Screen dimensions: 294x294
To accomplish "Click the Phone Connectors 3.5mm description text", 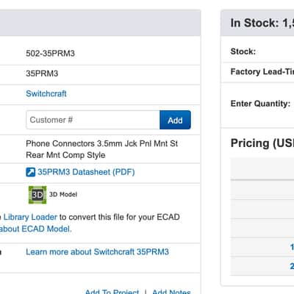I will click(101, 149).
